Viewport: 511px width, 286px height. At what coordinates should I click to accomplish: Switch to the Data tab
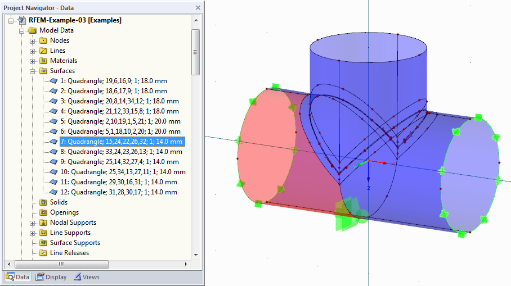(17, 277)
